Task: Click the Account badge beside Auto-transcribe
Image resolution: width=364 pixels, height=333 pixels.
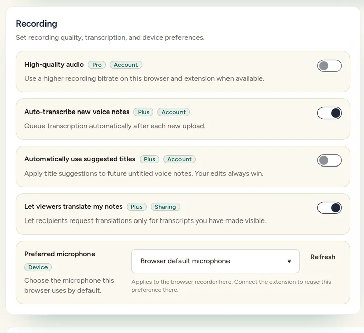Action: pos(173,112)
